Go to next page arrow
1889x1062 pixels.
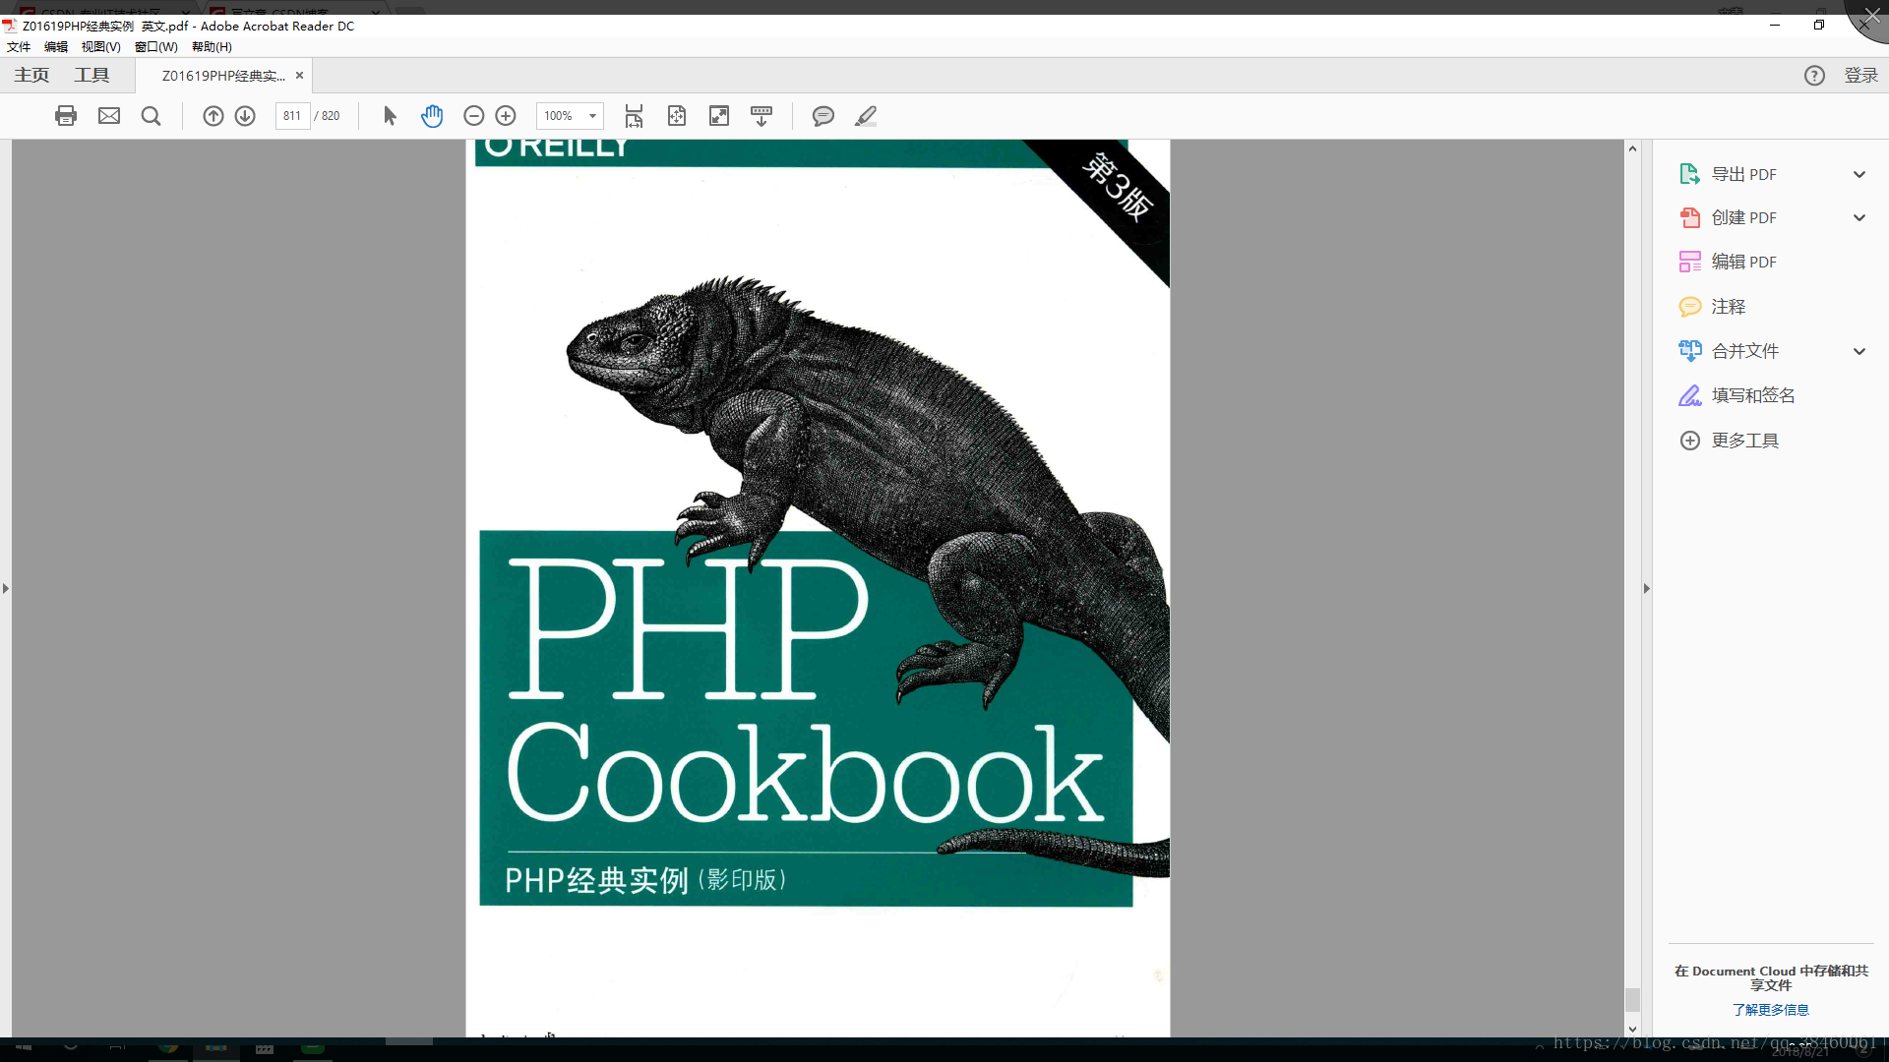245,116
